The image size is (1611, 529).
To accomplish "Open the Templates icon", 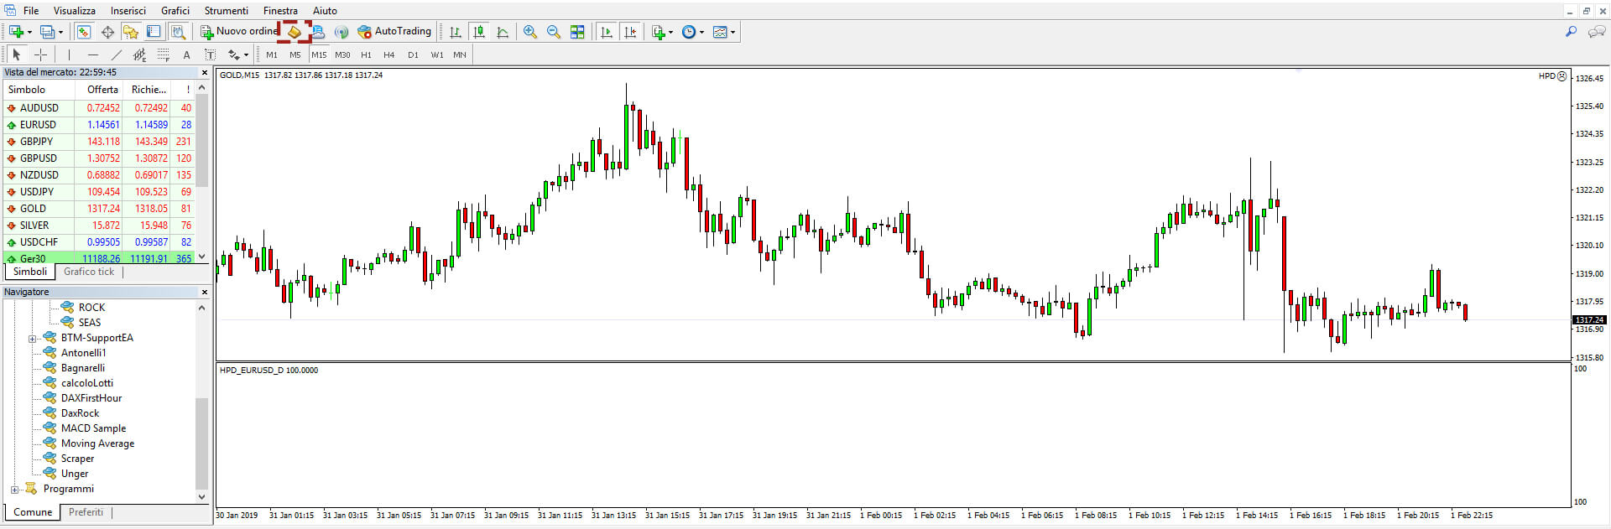I will 720,32.
